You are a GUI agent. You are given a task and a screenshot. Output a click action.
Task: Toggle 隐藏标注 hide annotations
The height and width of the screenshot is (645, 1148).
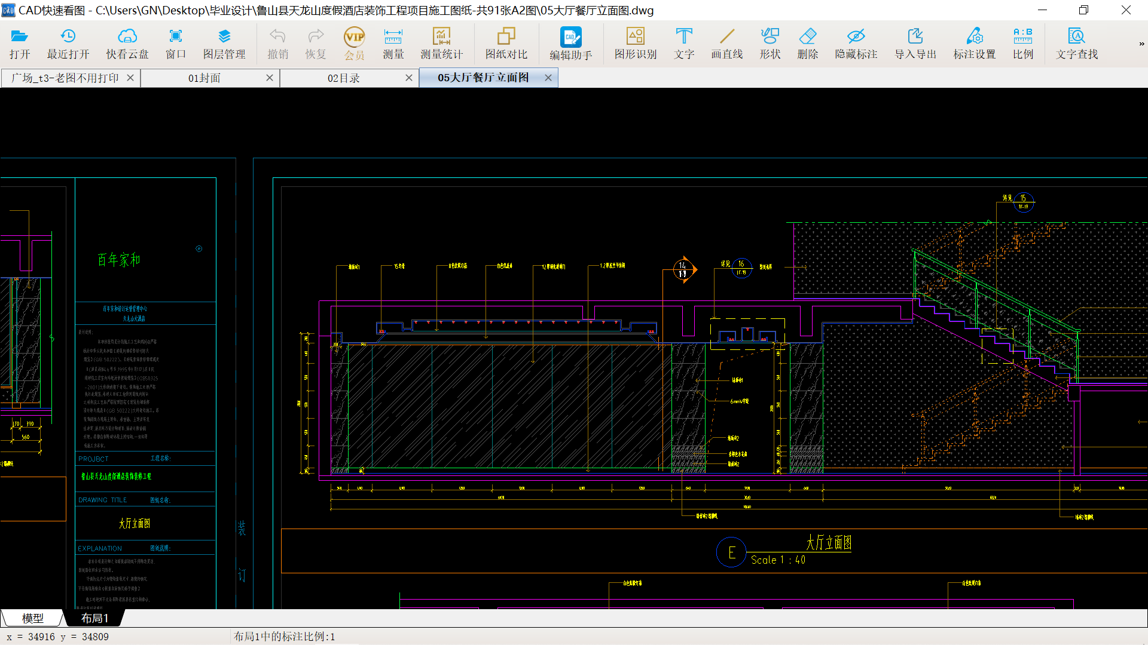pos(856,44)
